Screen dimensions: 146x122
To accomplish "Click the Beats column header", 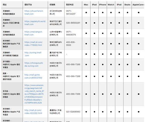I will (127, 5).
